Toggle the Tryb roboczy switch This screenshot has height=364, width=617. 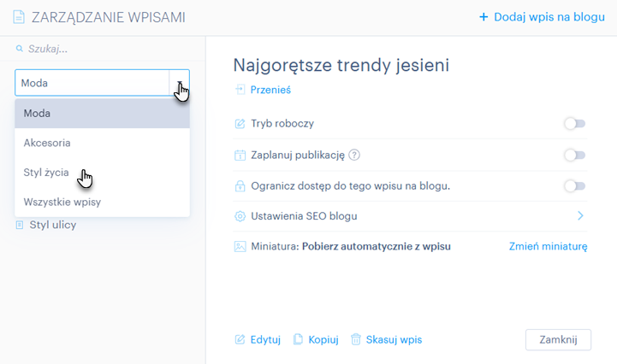click(x=575, y=123)
